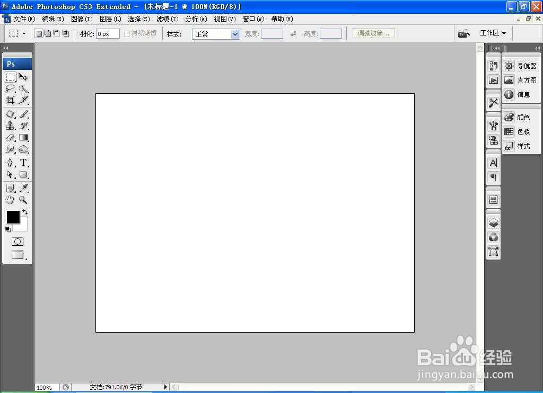This screenshot has height=393, width=543.
Task: Open the 编辑 menu
Action: pyautogui.click(x=53, y=19)
